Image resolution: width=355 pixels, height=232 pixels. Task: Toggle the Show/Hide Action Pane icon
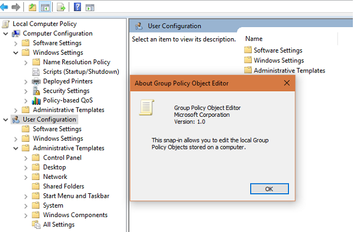point(89,7)
